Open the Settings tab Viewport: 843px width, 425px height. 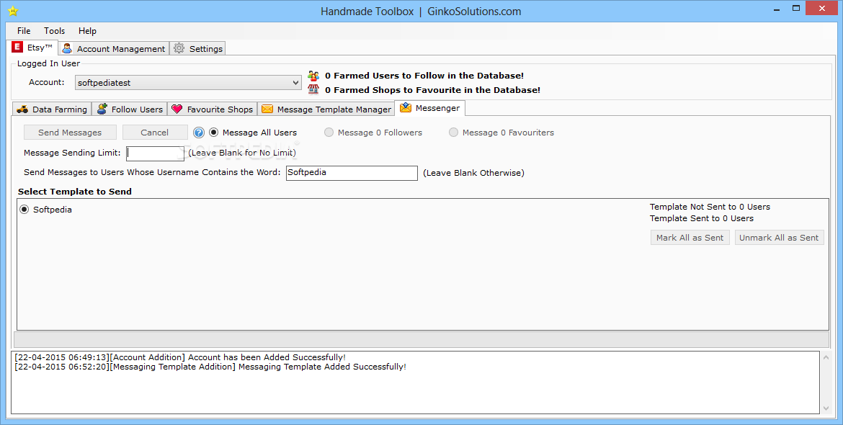(198, 48)
